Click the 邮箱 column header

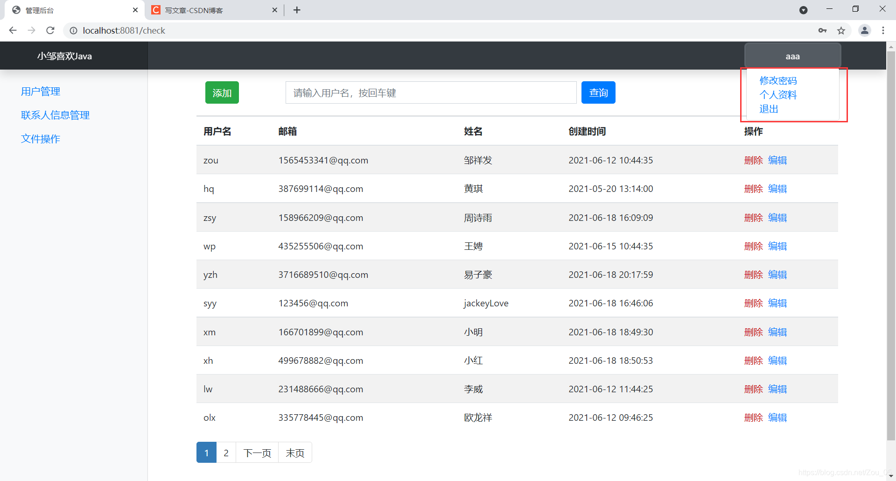coord(287,131)
